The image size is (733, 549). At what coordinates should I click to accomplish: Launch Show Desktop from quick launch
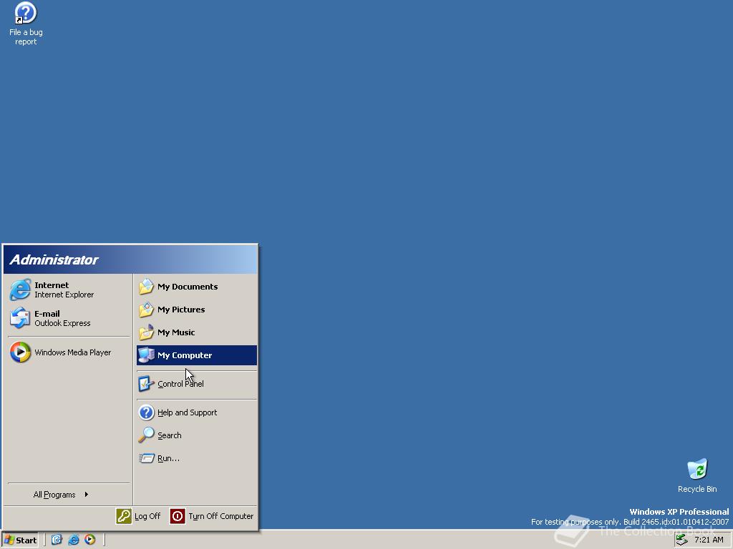pos(57,540)
